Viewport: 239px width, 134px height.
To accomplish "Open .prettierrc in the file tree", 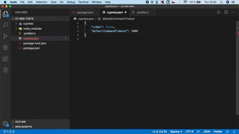I will click(x=40, y=33).
